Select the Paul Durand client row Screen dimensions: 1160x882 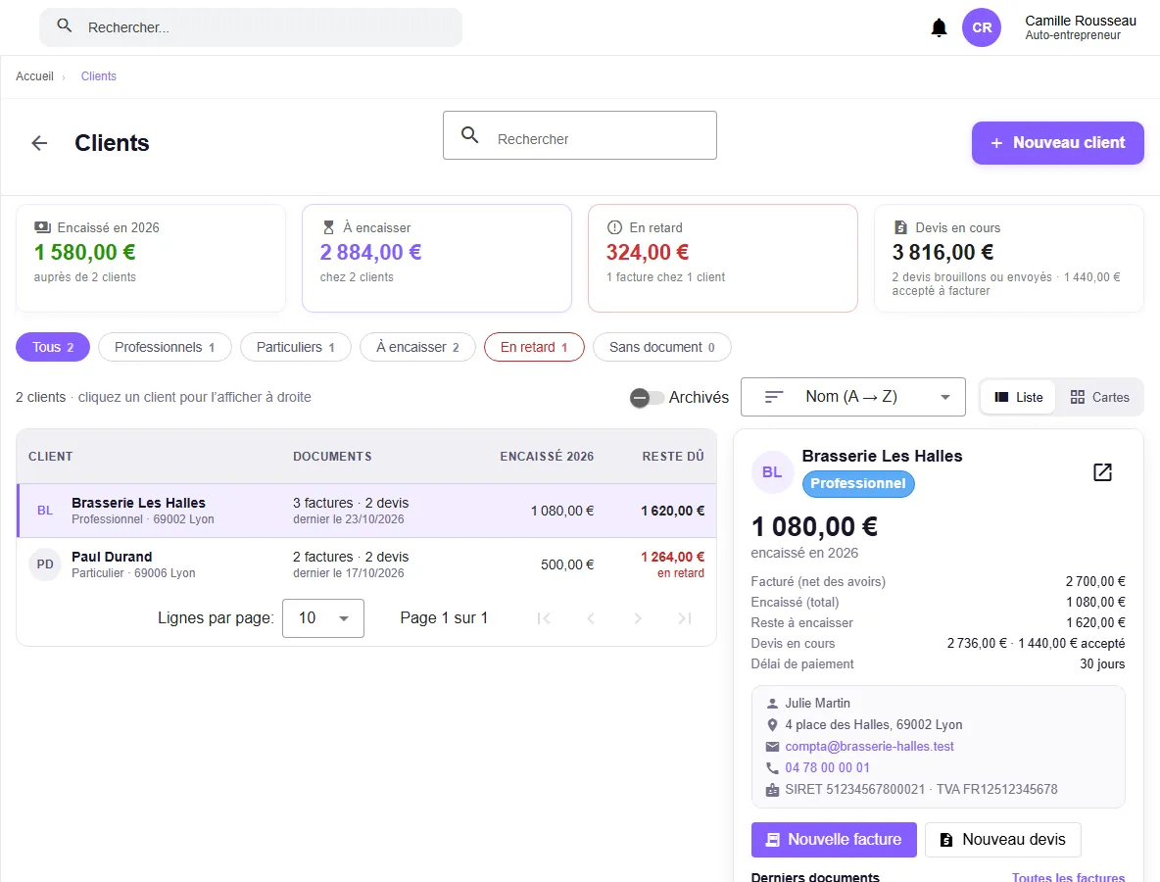(x=366, y=564)
